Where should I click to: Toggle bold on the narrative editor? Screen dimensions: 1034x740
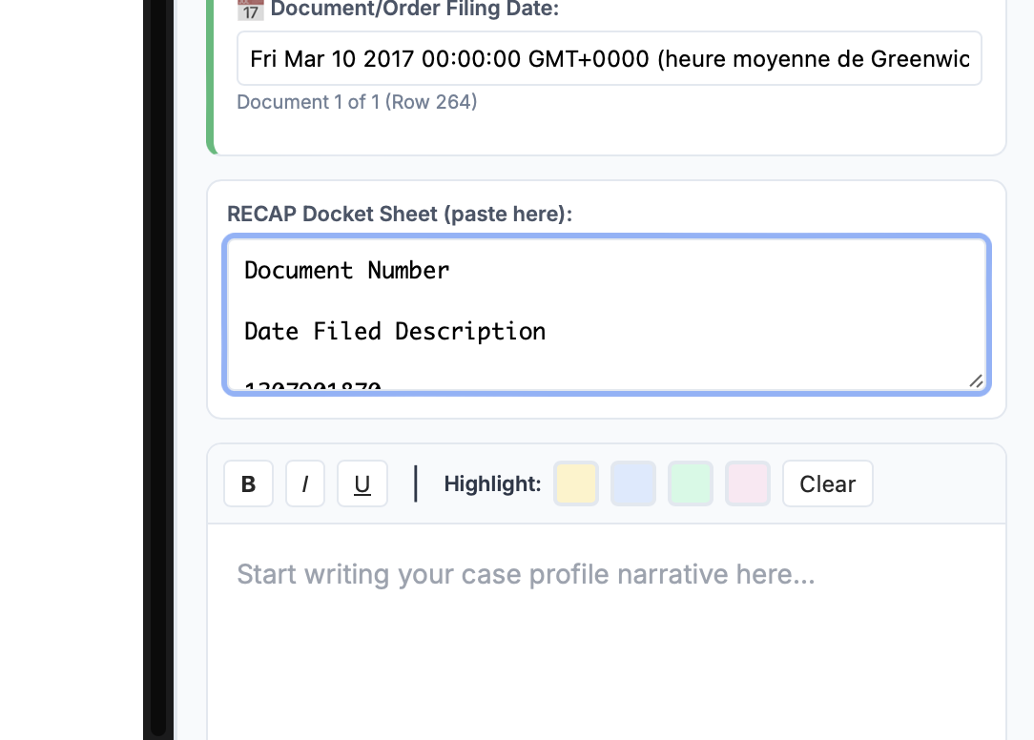pyautogui.click(x=248, y=483)
